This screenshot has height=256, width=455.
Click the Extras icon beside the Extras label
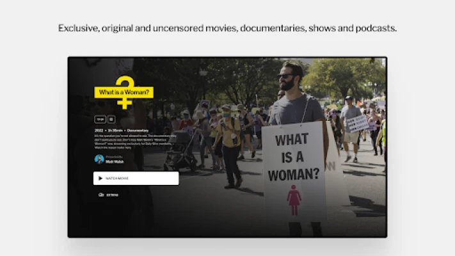(101, 195)
